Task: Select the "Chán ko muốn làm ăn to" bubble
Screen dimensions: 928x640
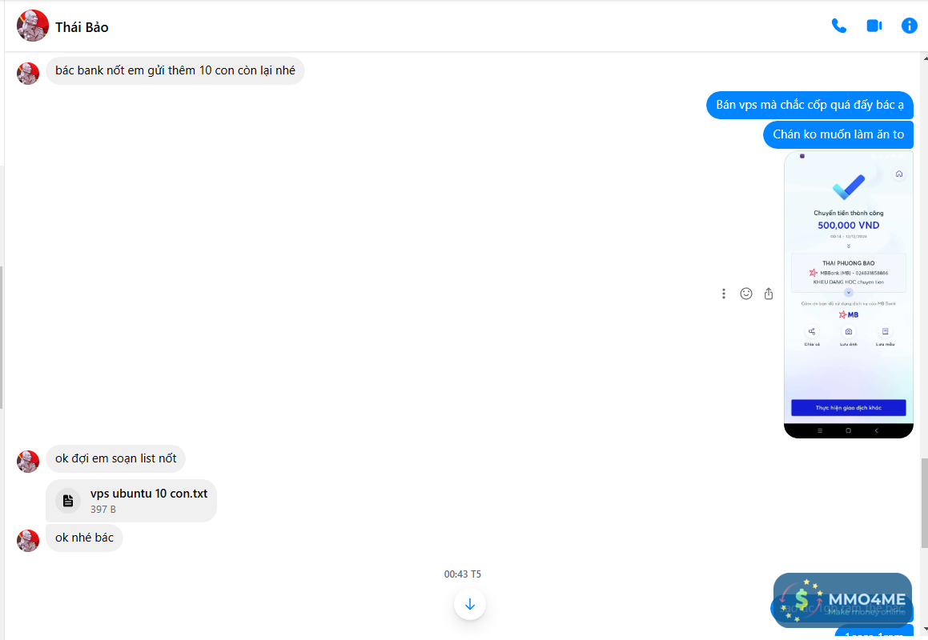Action: coord(838,134)
